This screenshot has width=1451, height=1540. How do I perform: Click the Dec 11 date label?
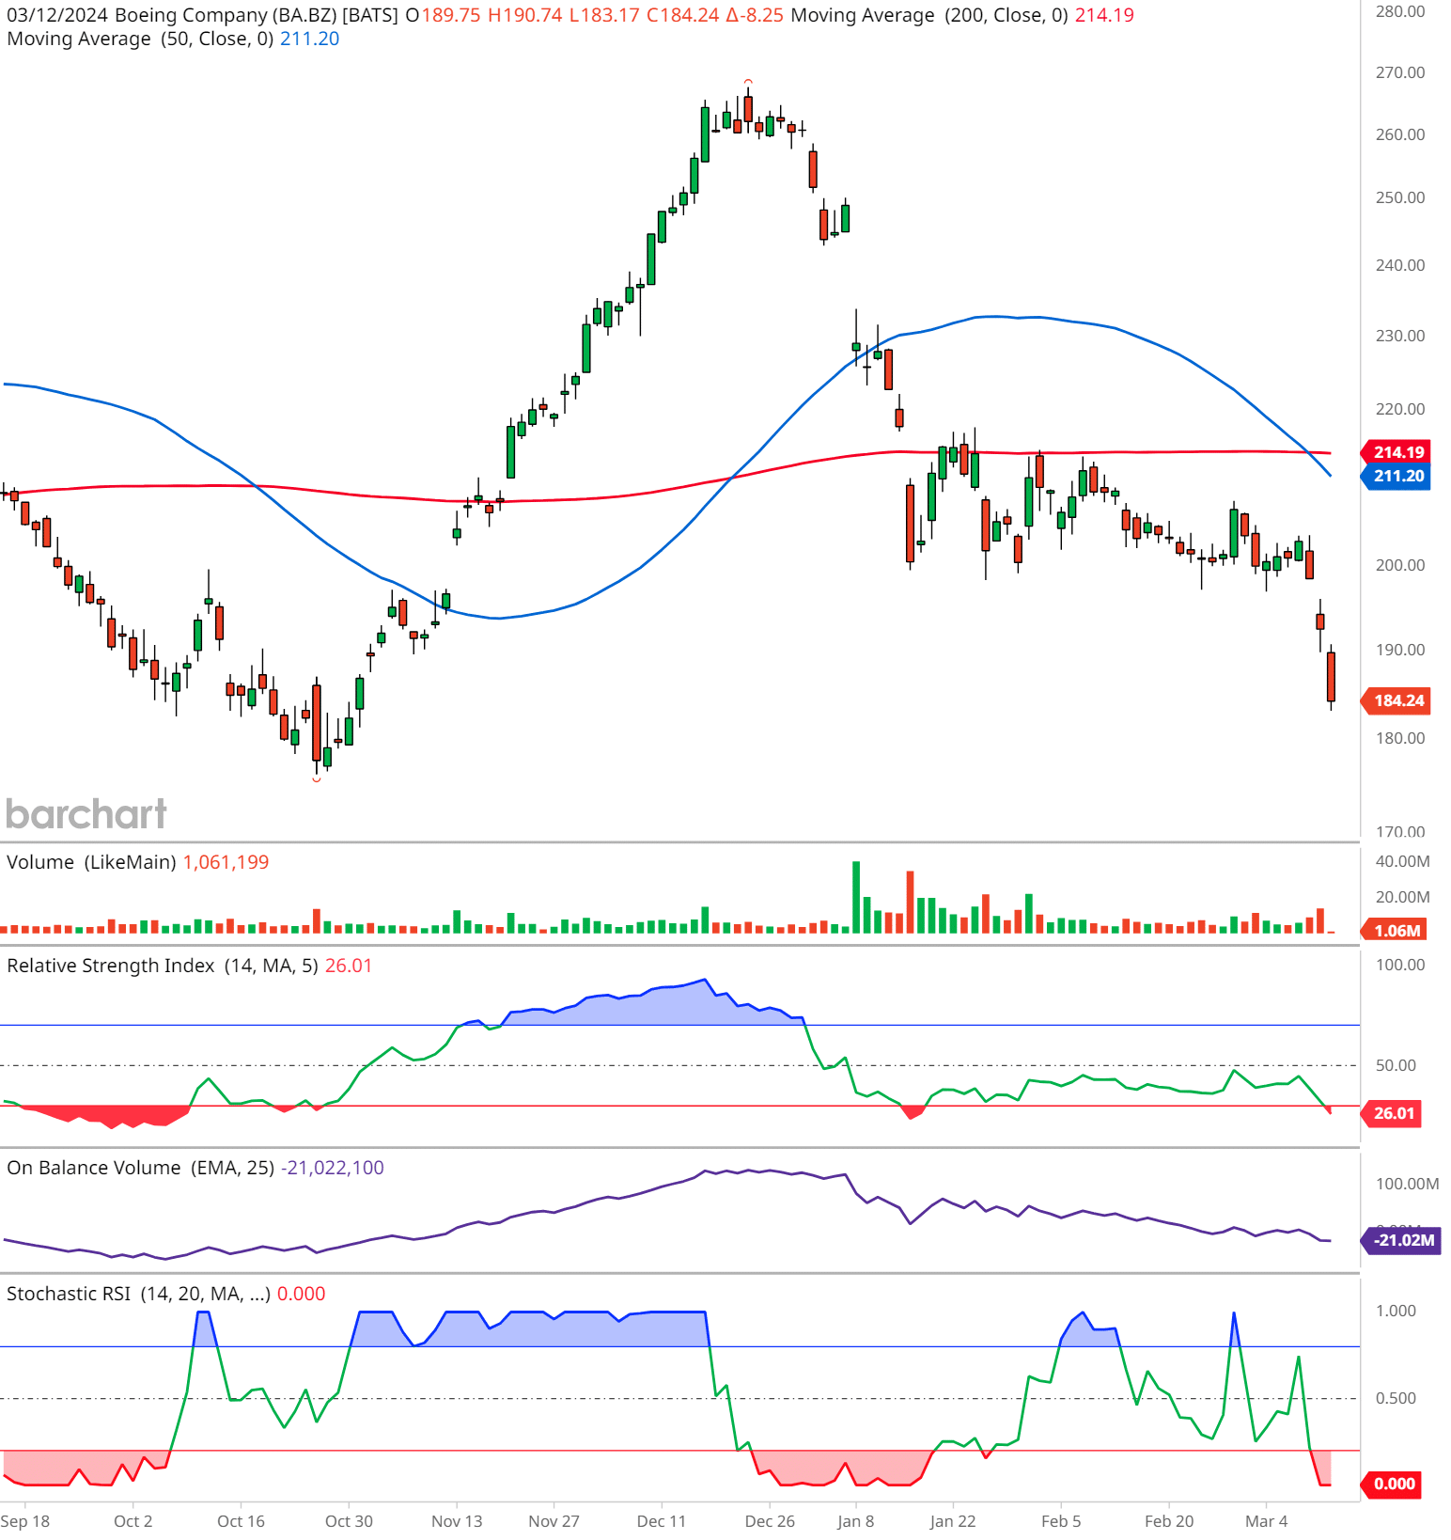coord(662,1521)
